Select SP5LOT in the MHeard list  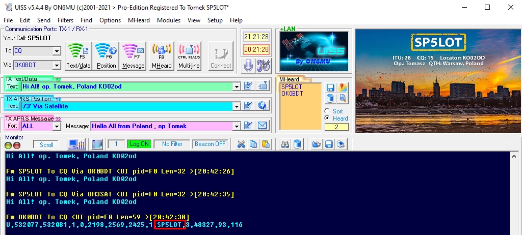[x=292, y=87]
